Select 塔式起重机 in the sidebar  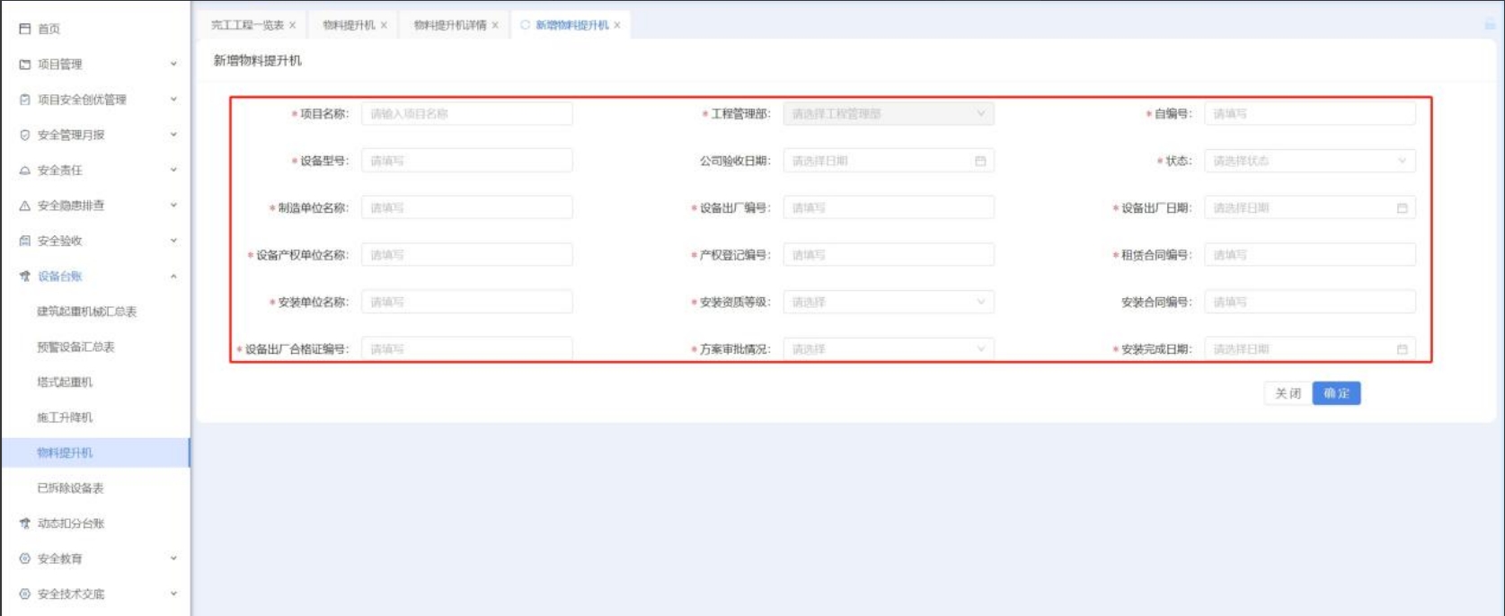point(65,383)
